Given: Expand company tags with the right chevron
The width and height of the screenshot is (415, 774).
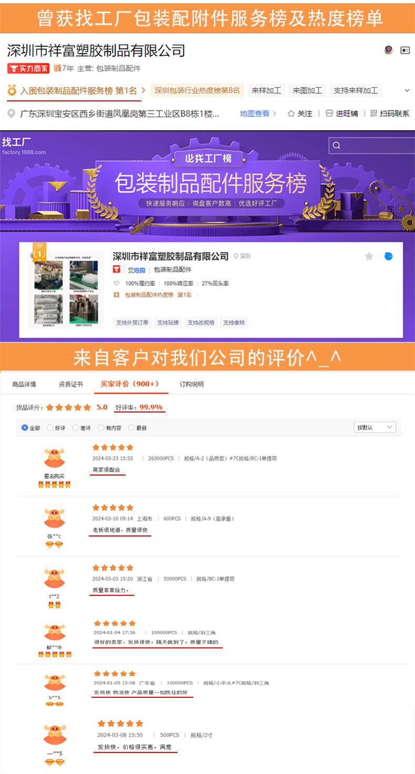Looking at the screenshot, I should [x=407, y=90].
